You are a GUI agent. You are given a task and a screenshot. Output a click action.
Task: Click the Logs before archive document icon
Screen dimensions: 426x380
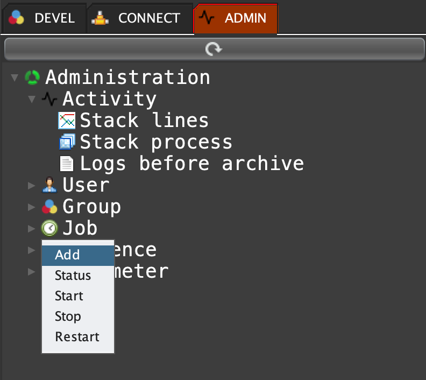coord(67,164)
